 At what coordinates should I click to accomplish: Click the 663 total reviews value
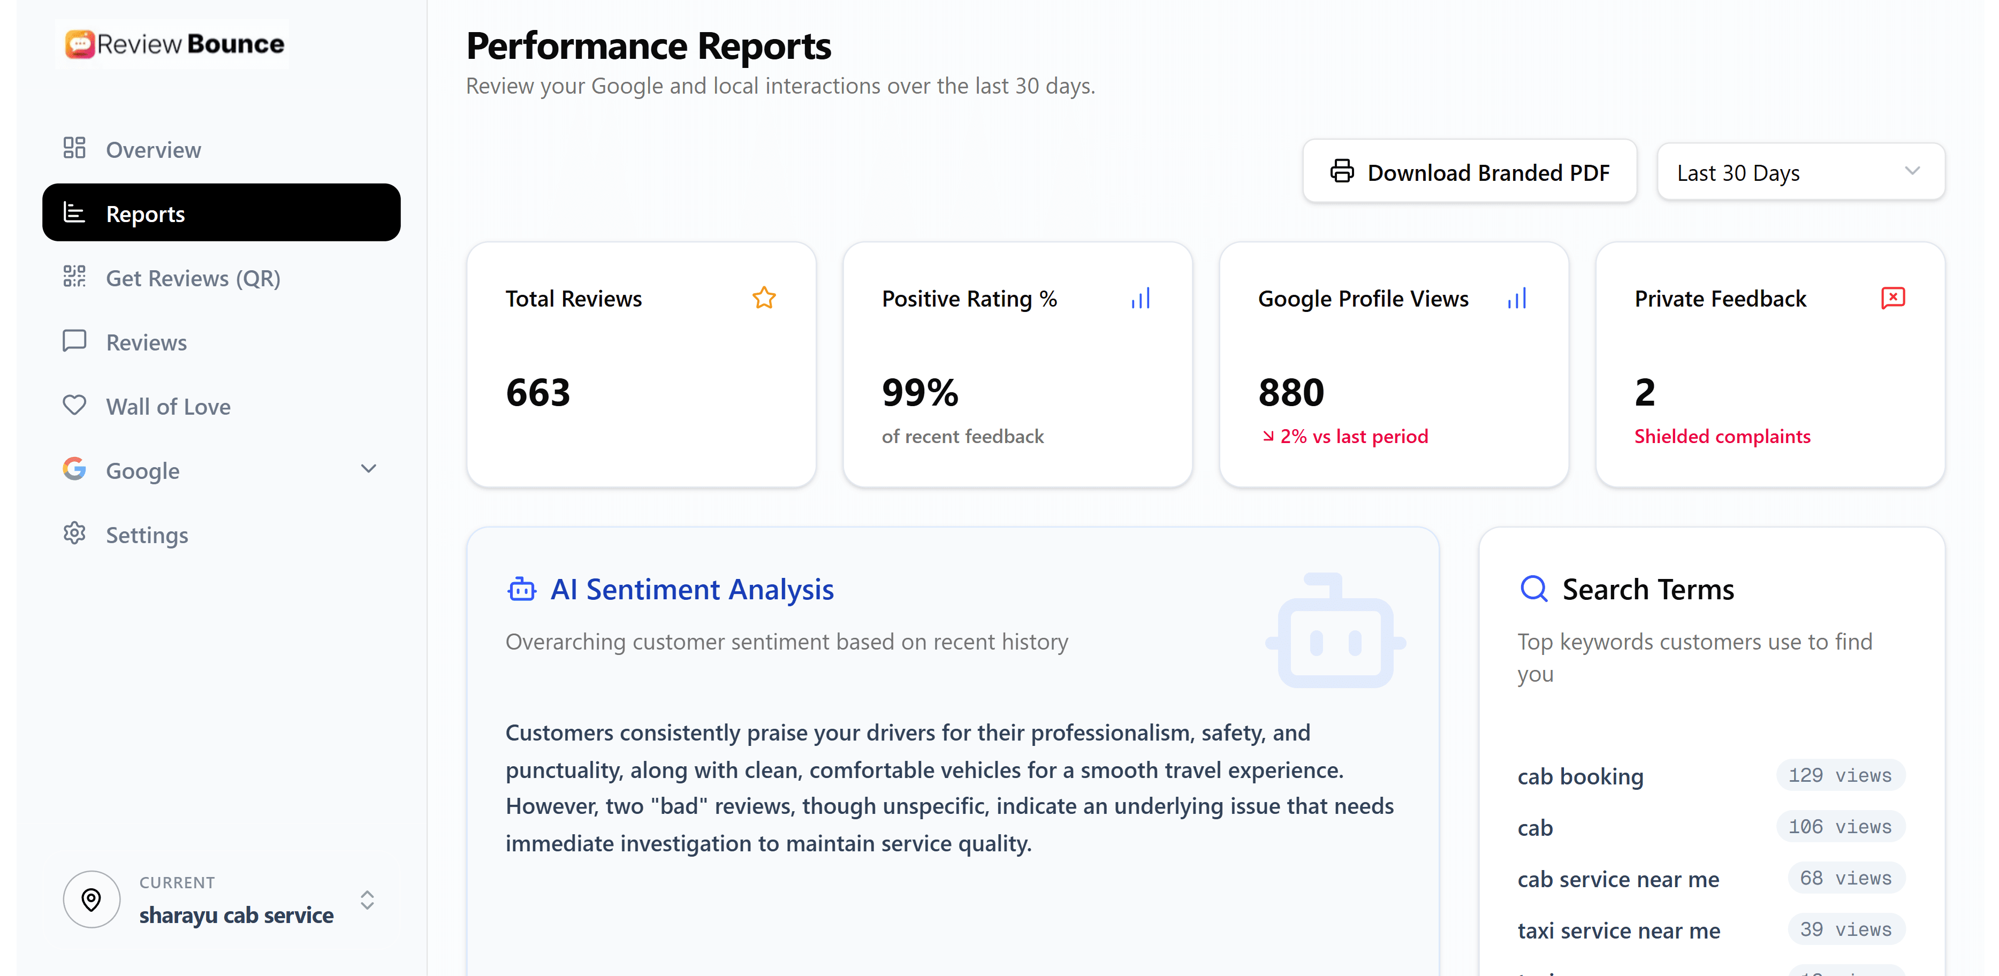pos(538,393)
